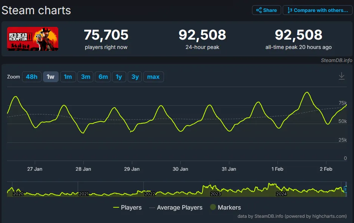Click the Steam charts heading
This screenshot has height=223, width=354.
36,10
